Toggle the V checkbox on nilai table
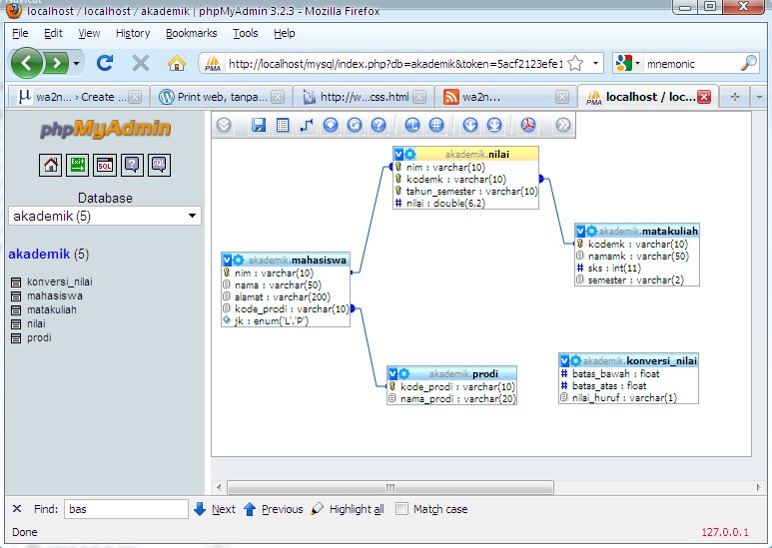This screenshot has width=772, height=548. (x=398, y=154)
